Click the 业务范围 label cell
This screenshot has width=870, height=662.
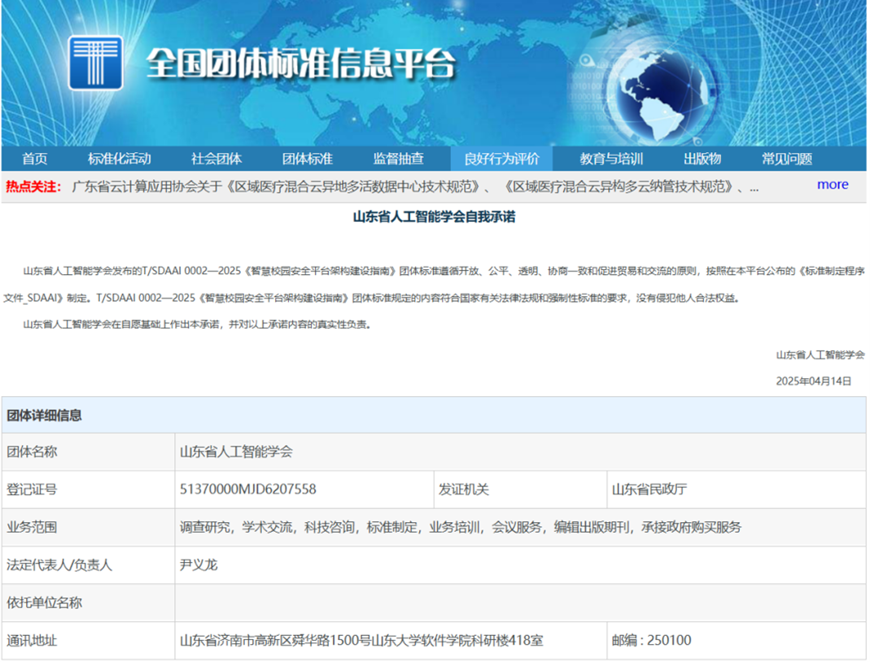(88, 527)
